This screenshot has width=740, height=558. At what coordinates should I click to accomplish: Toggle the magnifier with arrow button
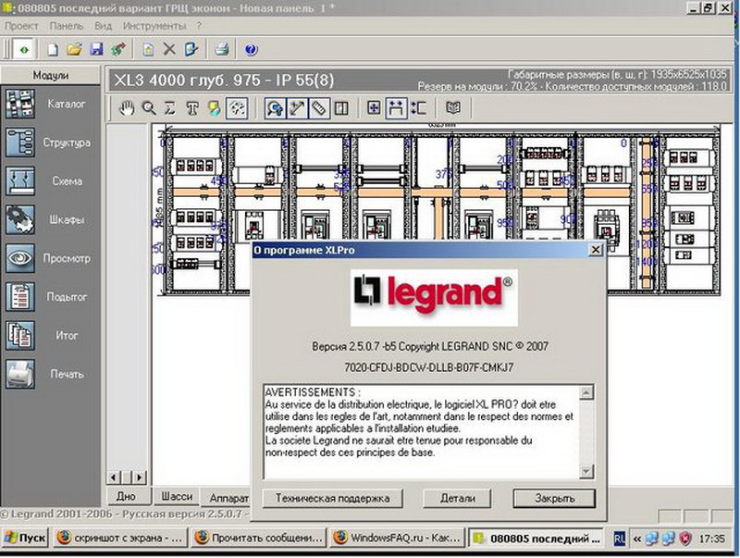point(275,108)
